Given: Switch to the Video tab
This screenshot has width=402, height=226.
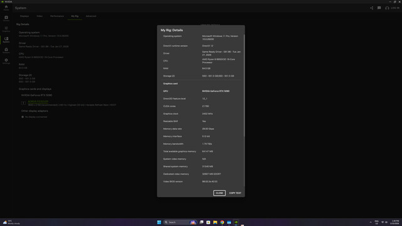Looking at the screenshot, I should (x=40, y=16).
